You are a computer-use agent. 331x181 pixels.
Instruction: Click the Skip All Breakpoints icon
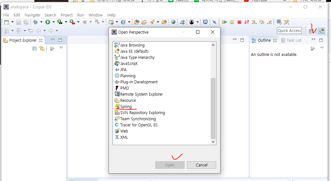[x=215, y=22]
